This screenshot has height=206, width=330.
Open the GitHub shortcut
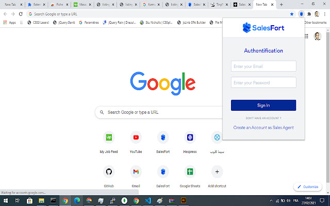[x=109, y=177]
